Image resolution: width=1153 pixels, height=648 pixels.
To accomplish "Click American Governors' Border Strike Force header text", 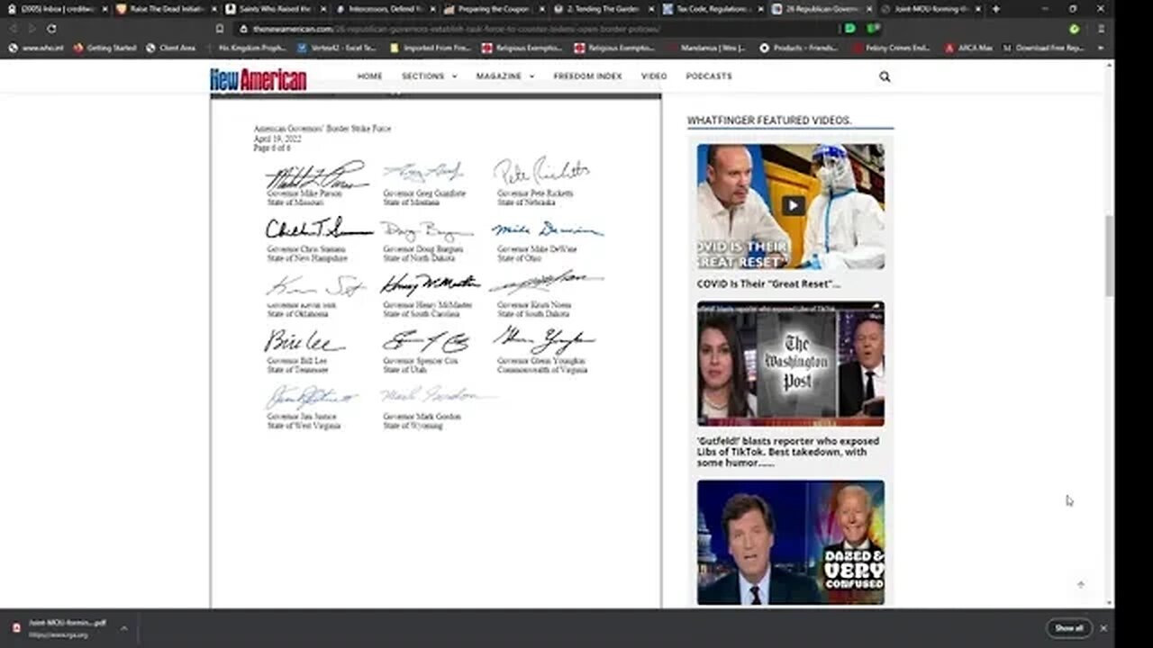I will pos(322,129).
